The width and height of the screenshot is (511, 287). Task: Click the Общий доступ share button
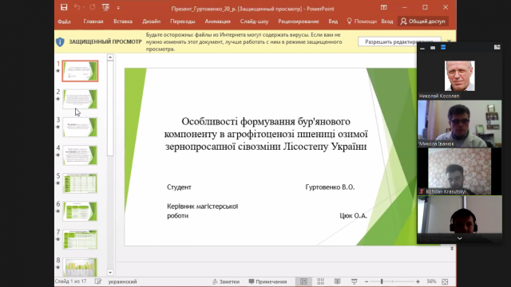[422, 22]
